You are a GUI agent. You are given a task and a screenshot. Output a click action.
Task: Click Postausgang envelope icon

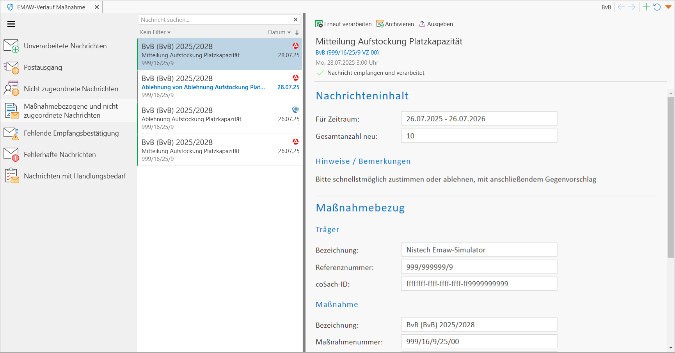click(x=11, y=67)
